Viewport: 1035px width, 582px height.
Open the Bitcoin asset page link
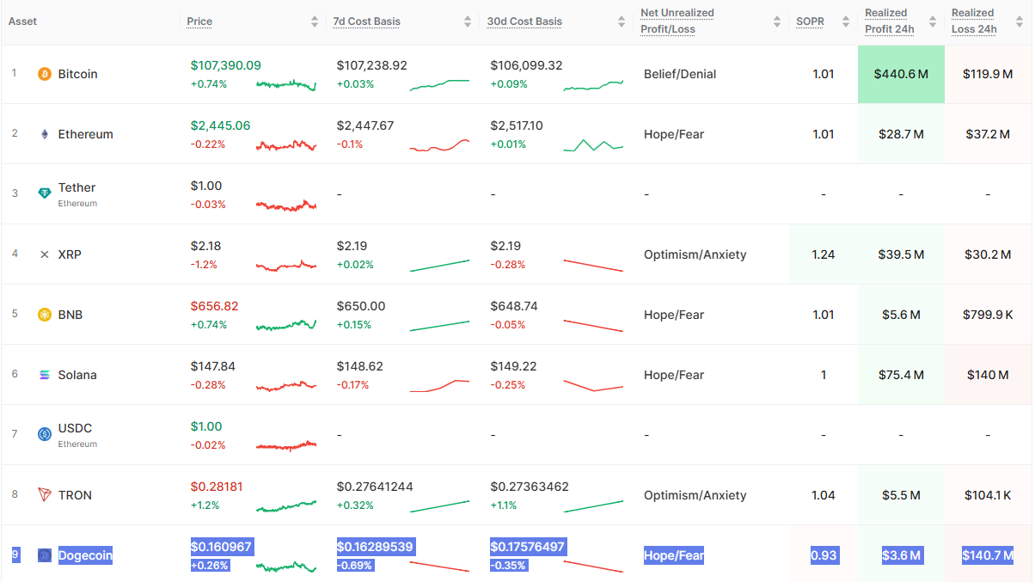77,74
